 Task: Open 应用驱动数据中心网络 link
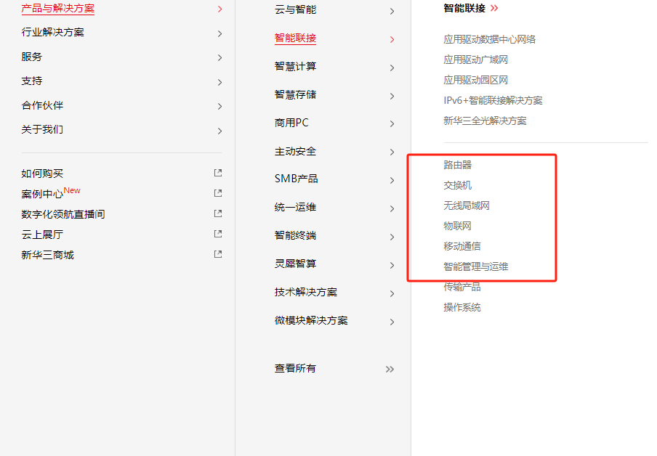[x=489, y=39]
